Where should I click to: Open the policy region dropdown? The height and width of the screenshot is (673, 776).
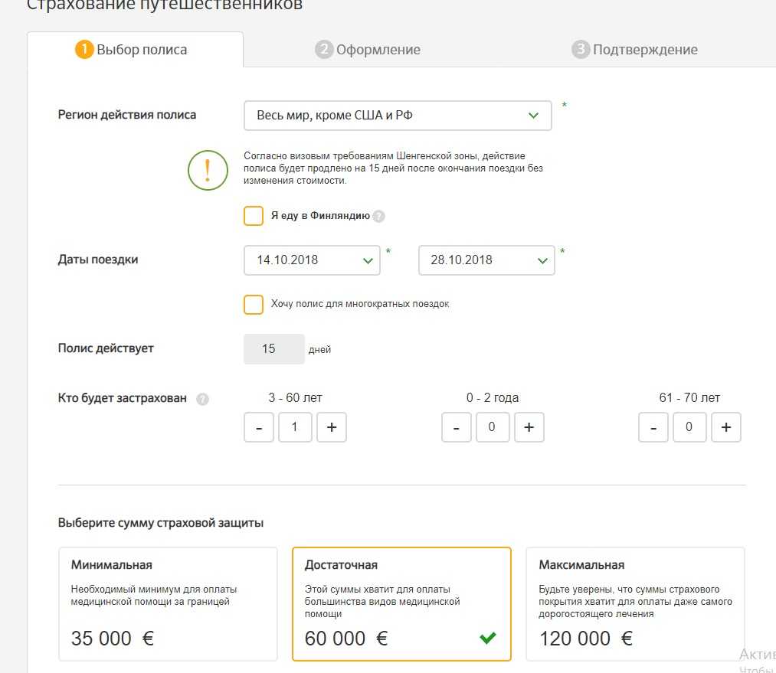pos(398,116)
